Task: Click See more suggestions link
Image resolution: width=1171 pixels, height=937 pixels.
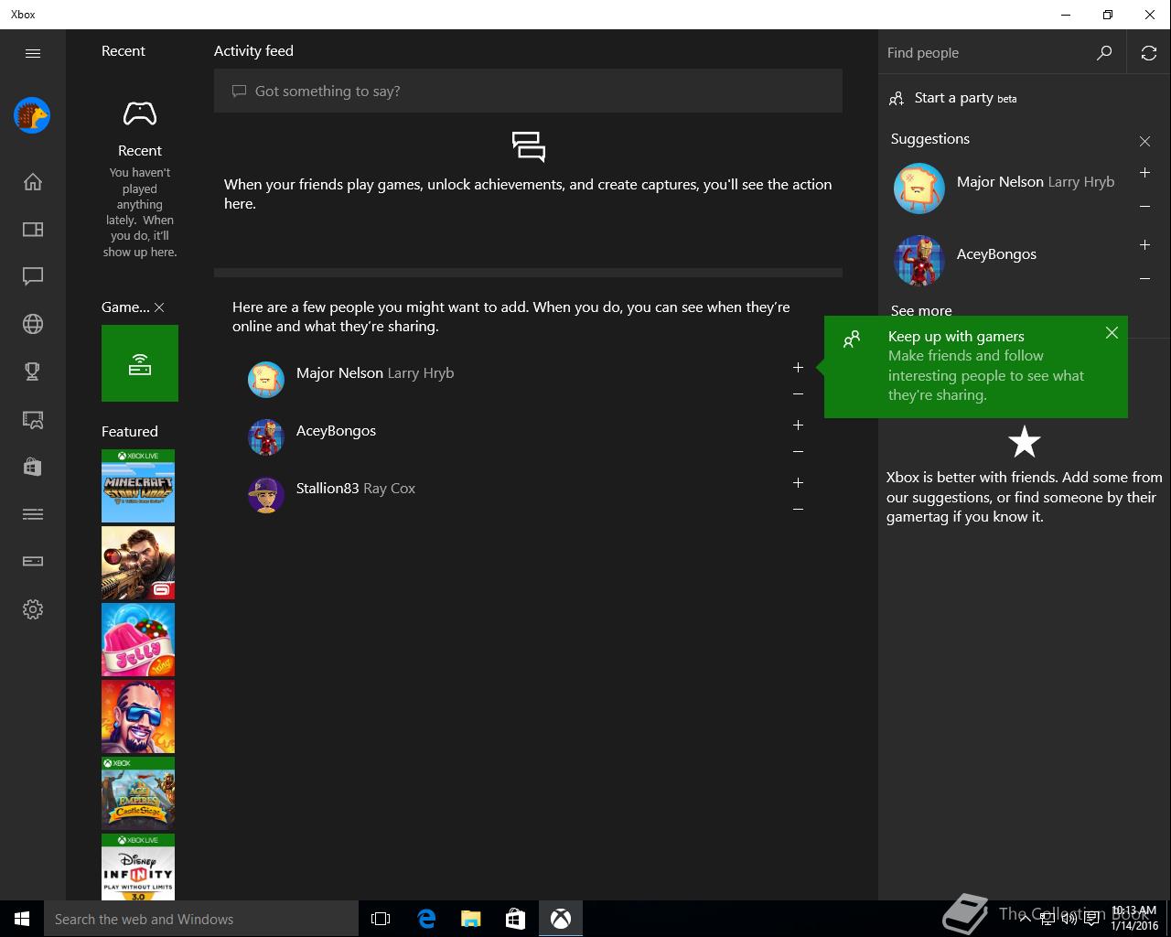Action: [921, 310]
